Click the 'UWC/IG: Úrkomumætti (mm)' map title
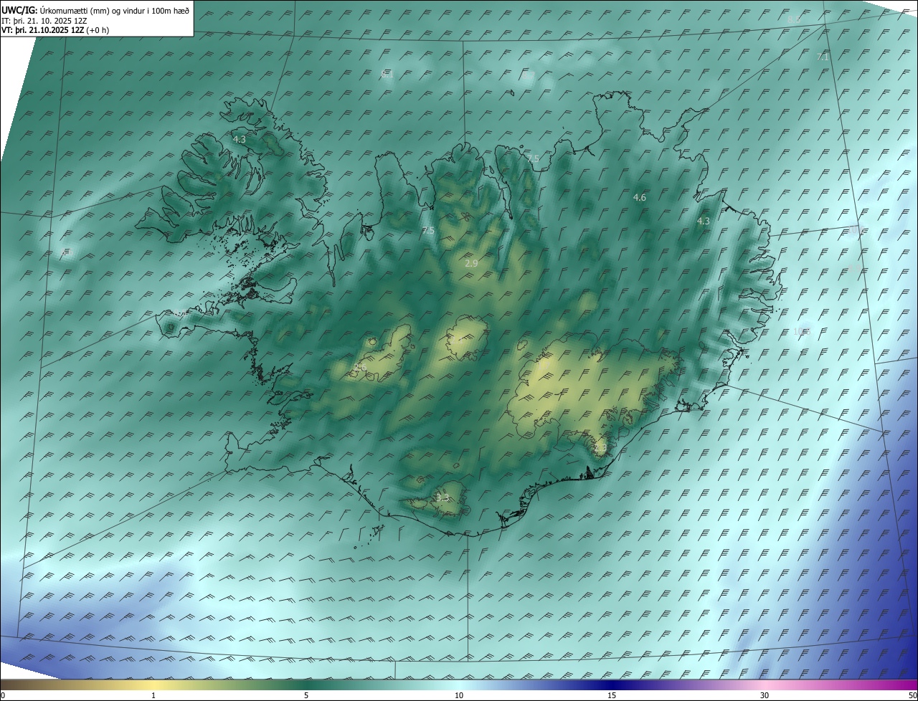Image resolution: width=918 pixels, height=701 pixels. pyautogui.click(x=95, y=10)
